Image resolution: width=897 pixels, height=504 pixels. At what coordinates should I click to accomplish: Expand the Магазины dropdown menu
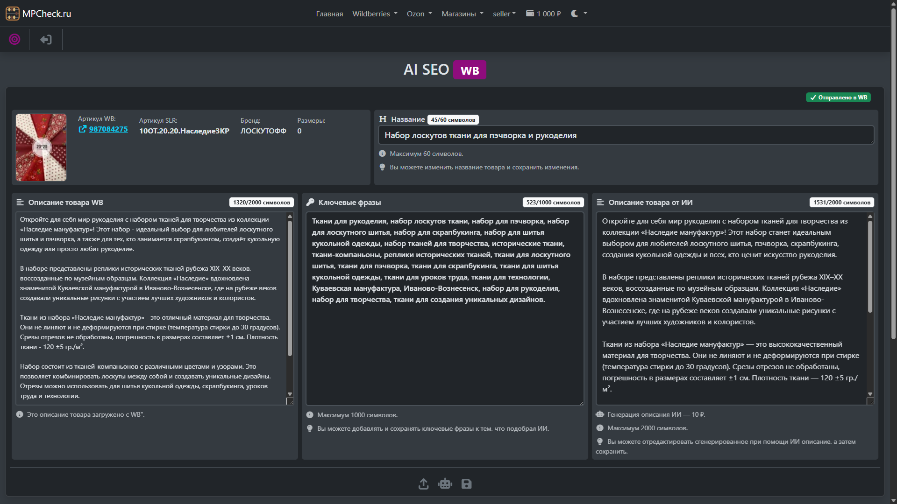463,14
